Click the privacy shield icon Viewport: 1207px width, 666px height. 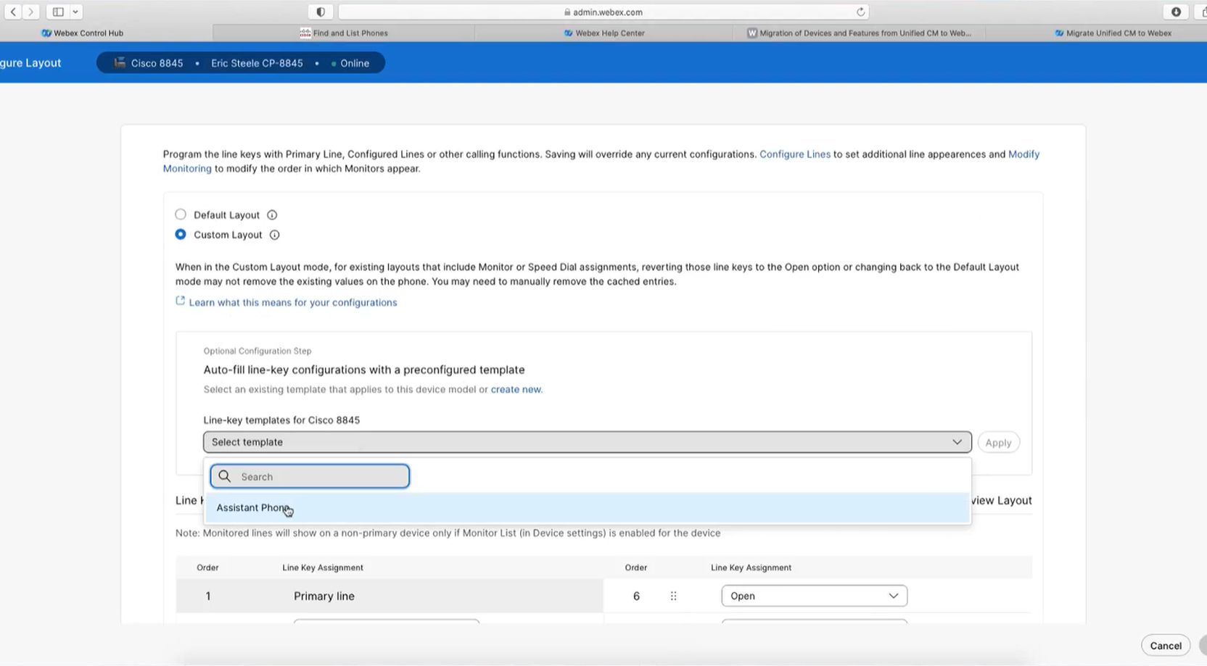(321, 12)
